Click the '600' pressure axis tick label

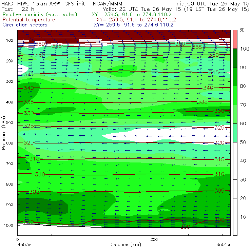pyautogui.click(x=9, y=143)
